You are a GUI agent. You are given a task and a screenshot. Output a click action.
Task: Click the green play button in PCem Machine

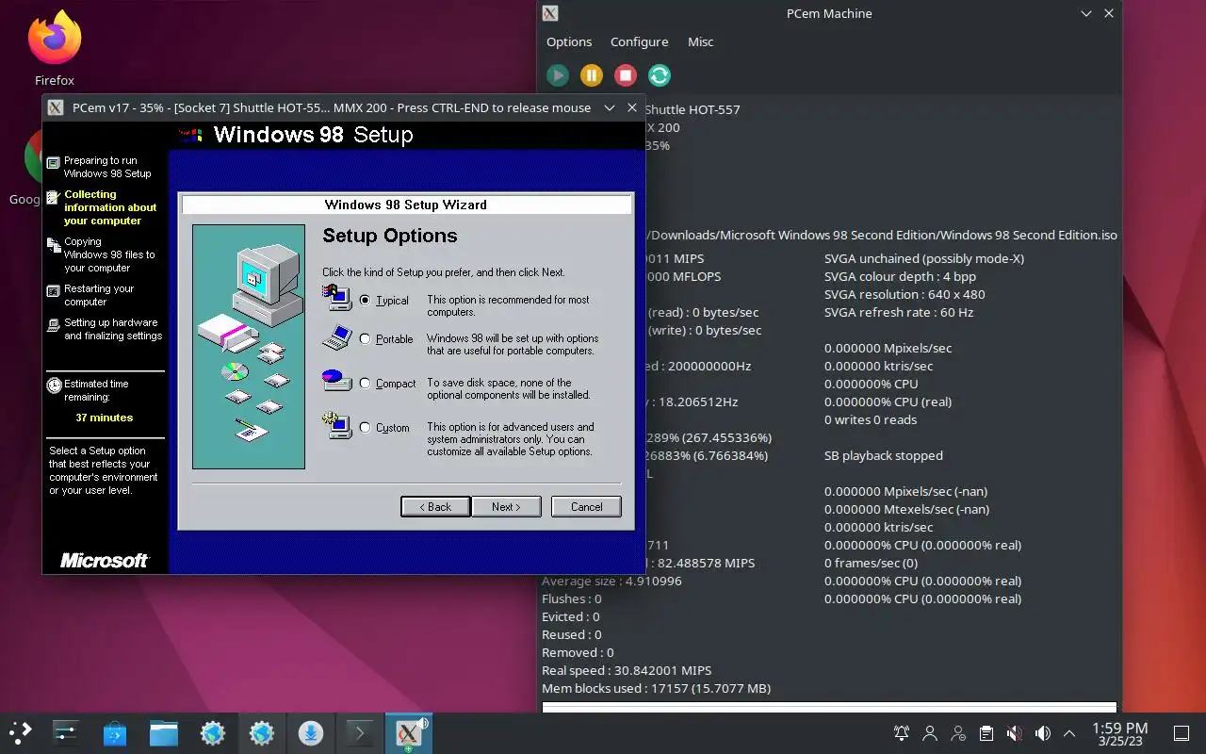[x=558, y=75]
